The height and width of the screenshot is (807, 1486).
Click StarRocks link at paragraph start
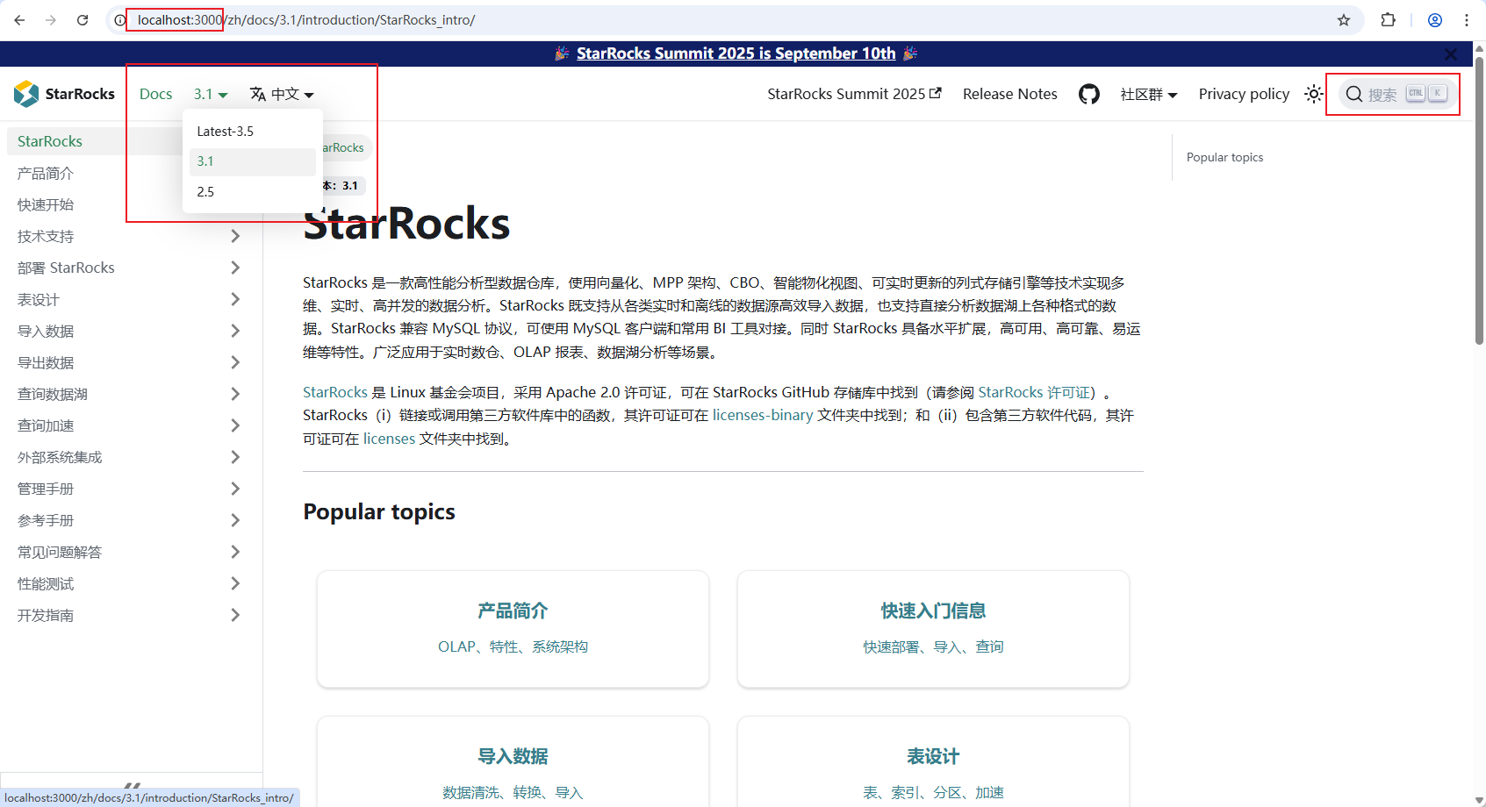coord(335,393)
